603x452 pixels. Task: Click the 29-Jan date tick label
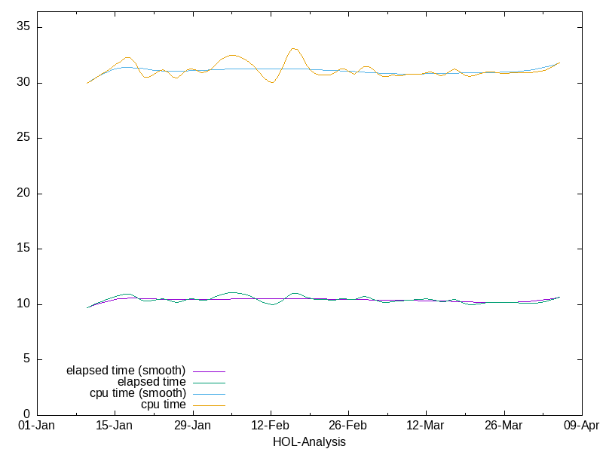(192, 426)
